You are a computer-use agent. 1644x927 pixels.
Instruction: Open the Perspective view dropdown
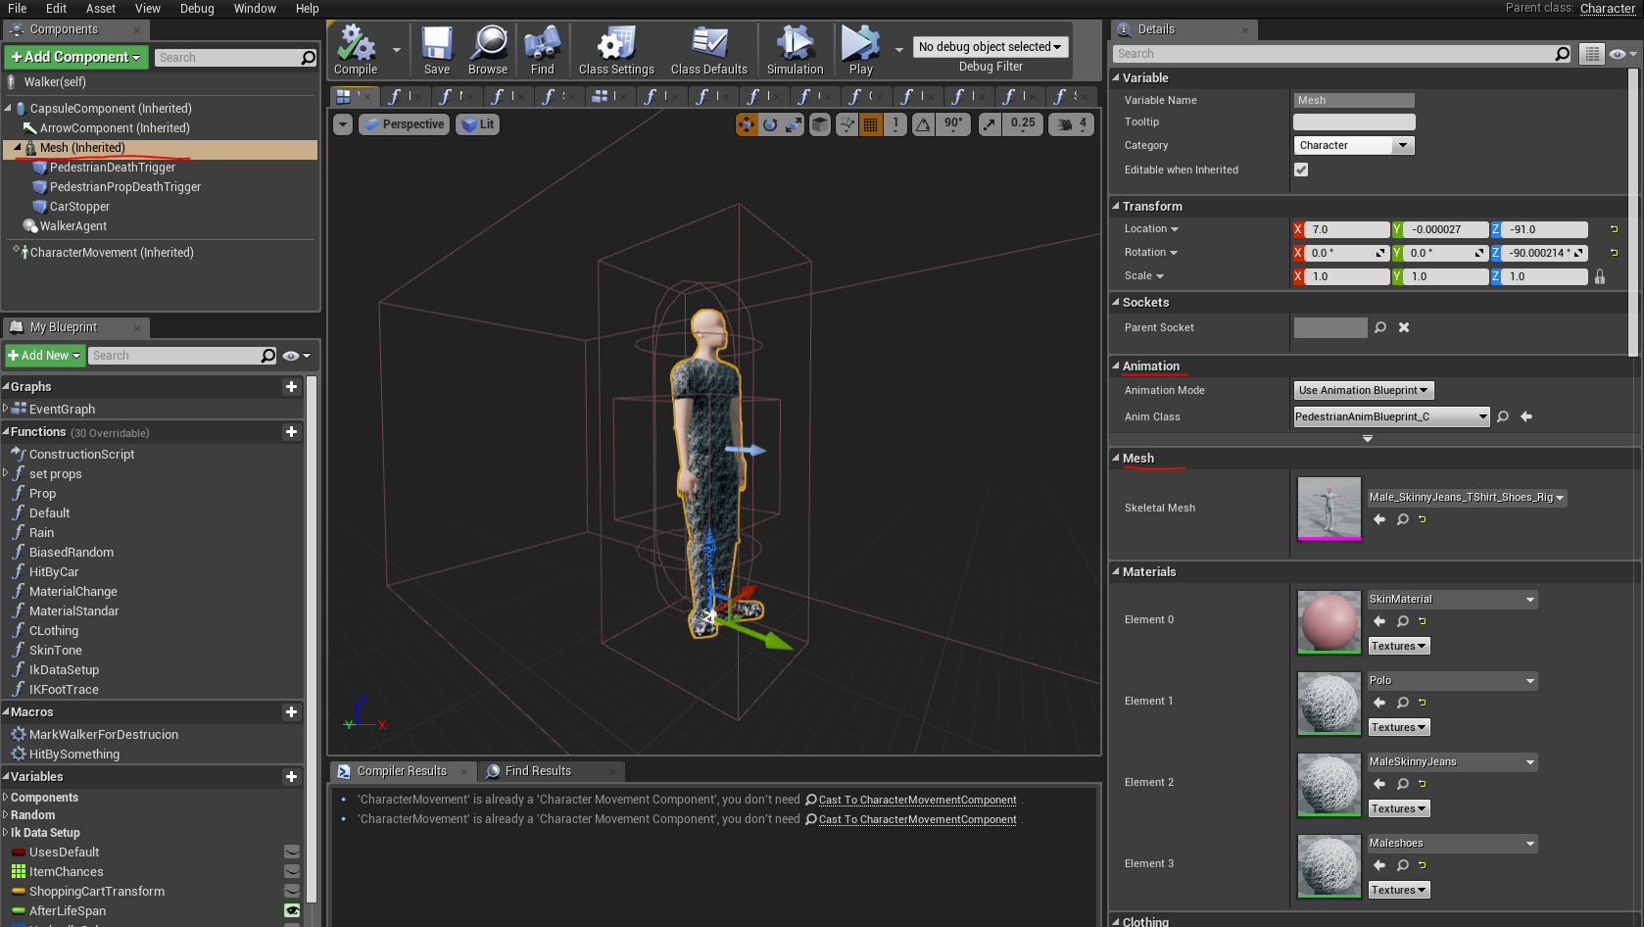click(x=404, y=124)
